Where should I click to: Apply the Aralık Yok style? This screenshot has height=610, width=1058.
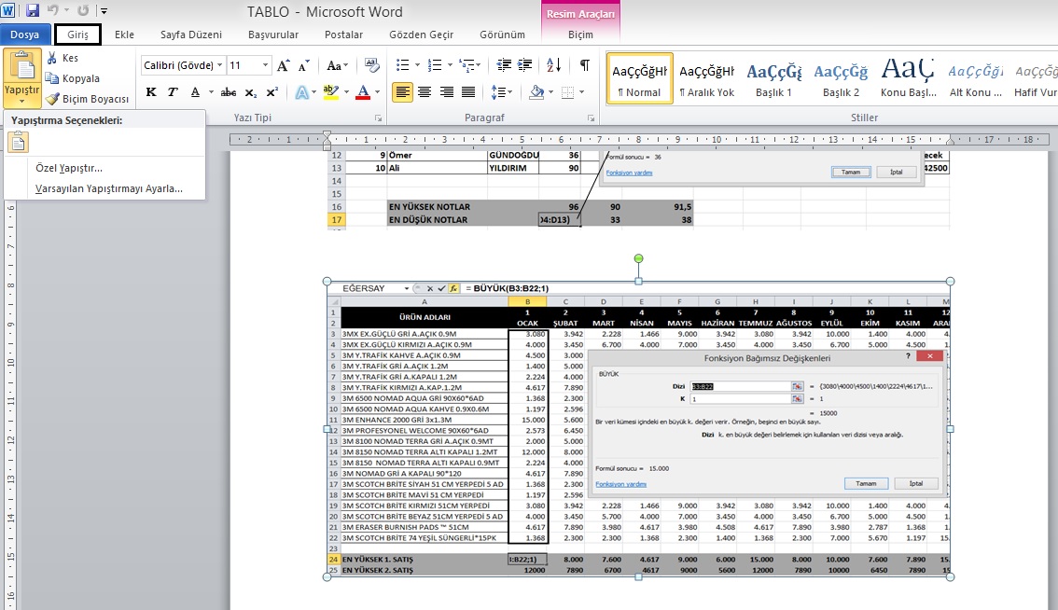click(706, 79)
